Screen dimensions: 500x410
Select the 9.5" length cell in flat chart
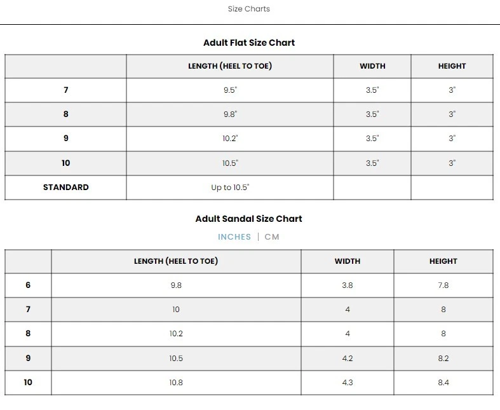(230, 90)
